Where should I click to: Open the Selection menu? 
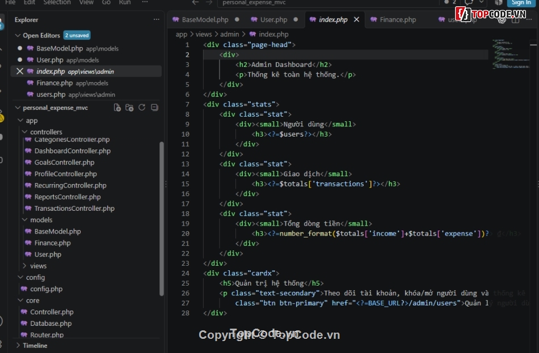point(57,2)
